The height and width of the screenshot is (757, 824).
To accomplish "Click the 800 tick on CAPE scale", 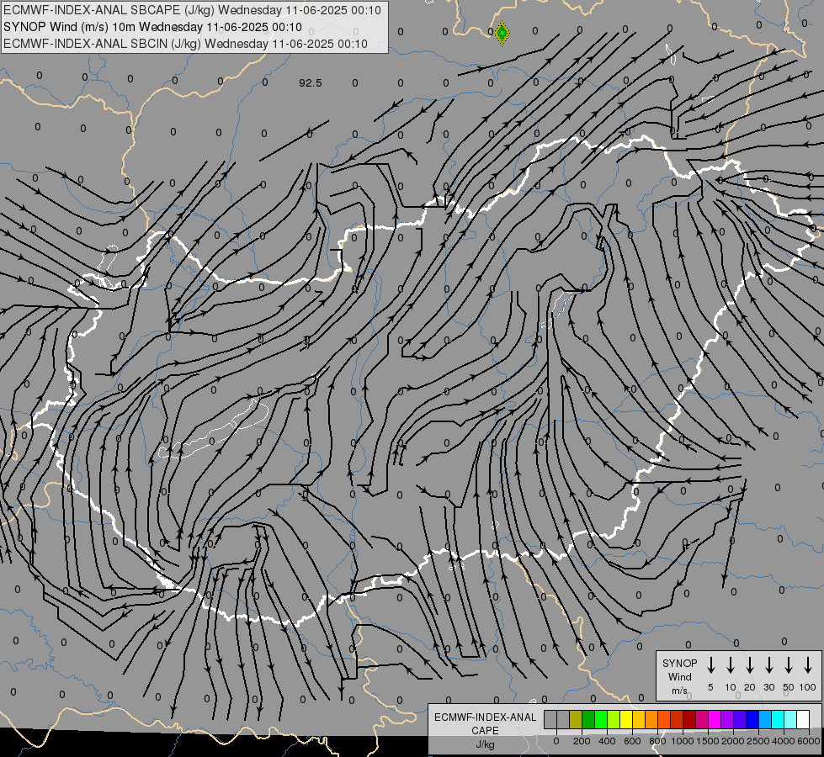I will coord(657,741).
